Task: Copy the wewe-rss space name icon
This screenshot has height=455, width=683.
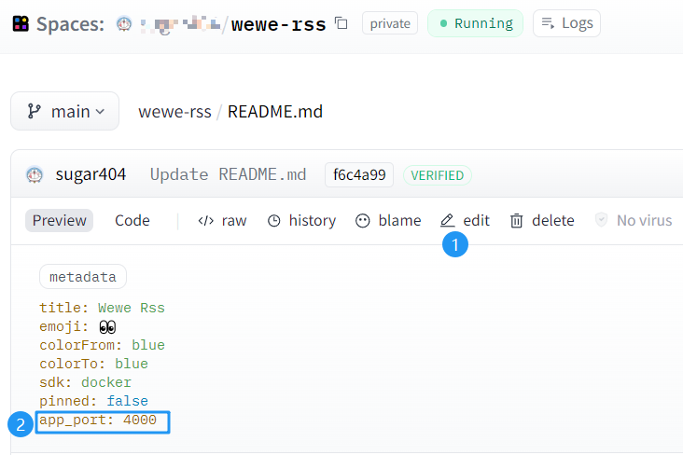Action: (341, 23)
